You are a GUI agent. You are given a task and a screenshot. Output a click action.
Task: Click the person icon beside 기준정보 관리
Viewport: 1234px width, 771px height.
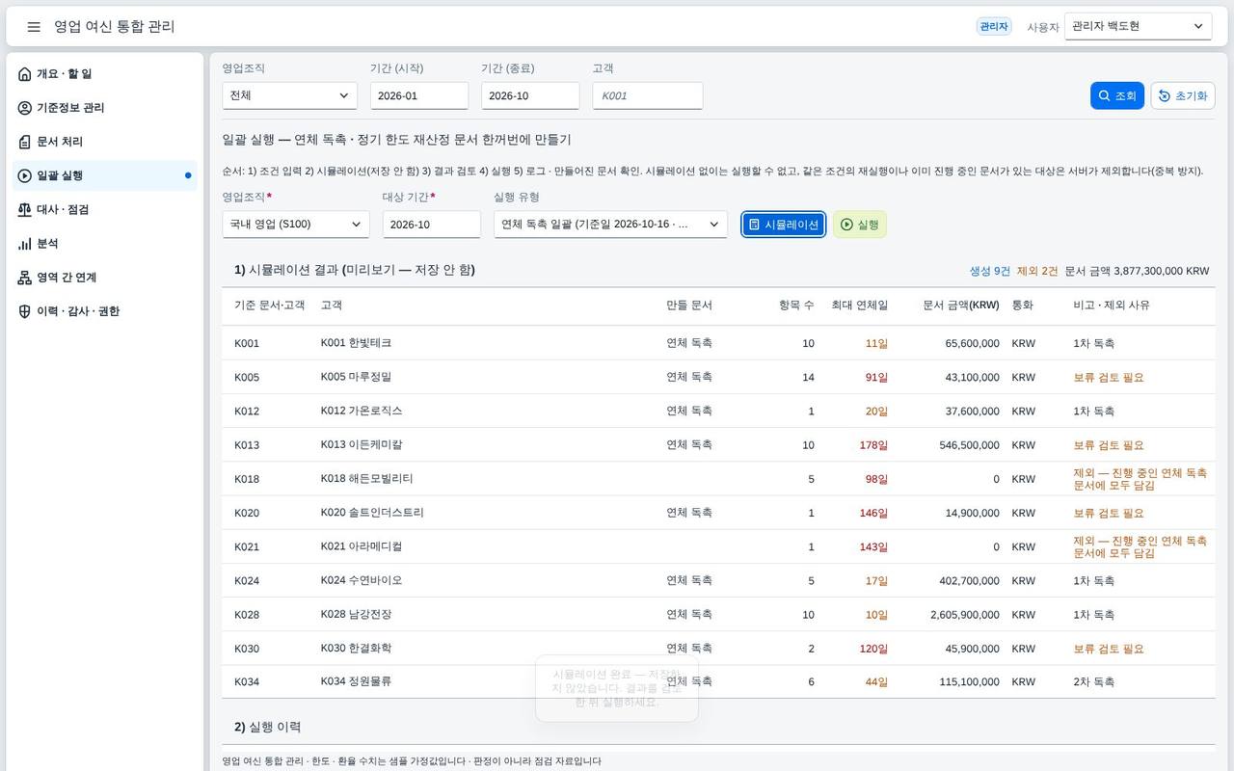click(25, 108)
